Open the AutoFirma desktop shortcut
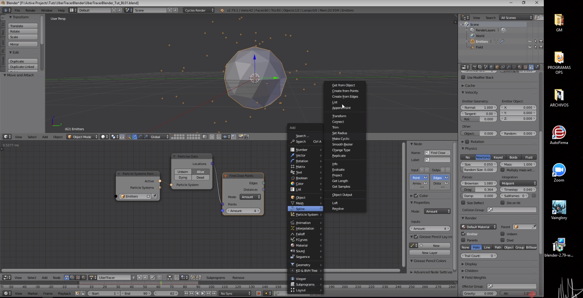This screenshot has height=298, width=583. [559, 135]
